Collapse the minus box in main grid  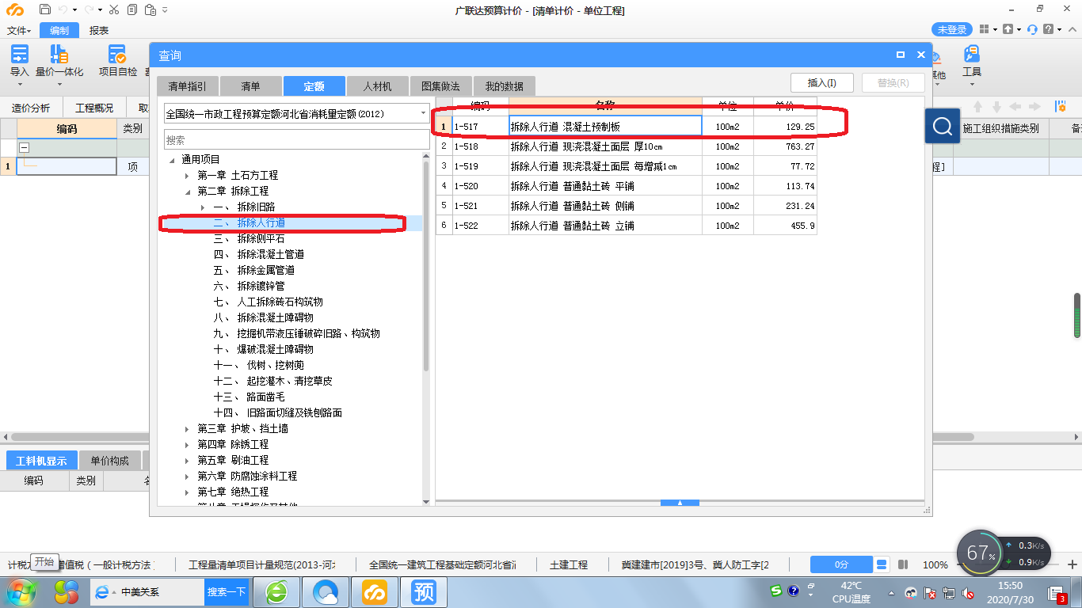tap(24, 147)
